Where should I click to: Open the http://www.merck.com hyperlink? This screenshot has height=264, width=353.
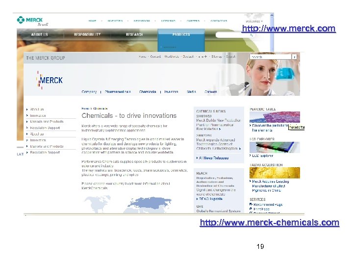[289, 28]
